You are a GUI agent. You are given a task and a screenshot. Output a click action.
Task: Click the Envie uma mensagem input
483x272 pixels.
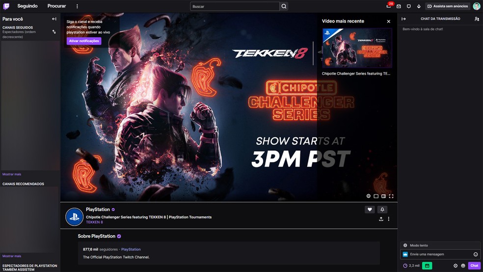click(x=440, y=254)
